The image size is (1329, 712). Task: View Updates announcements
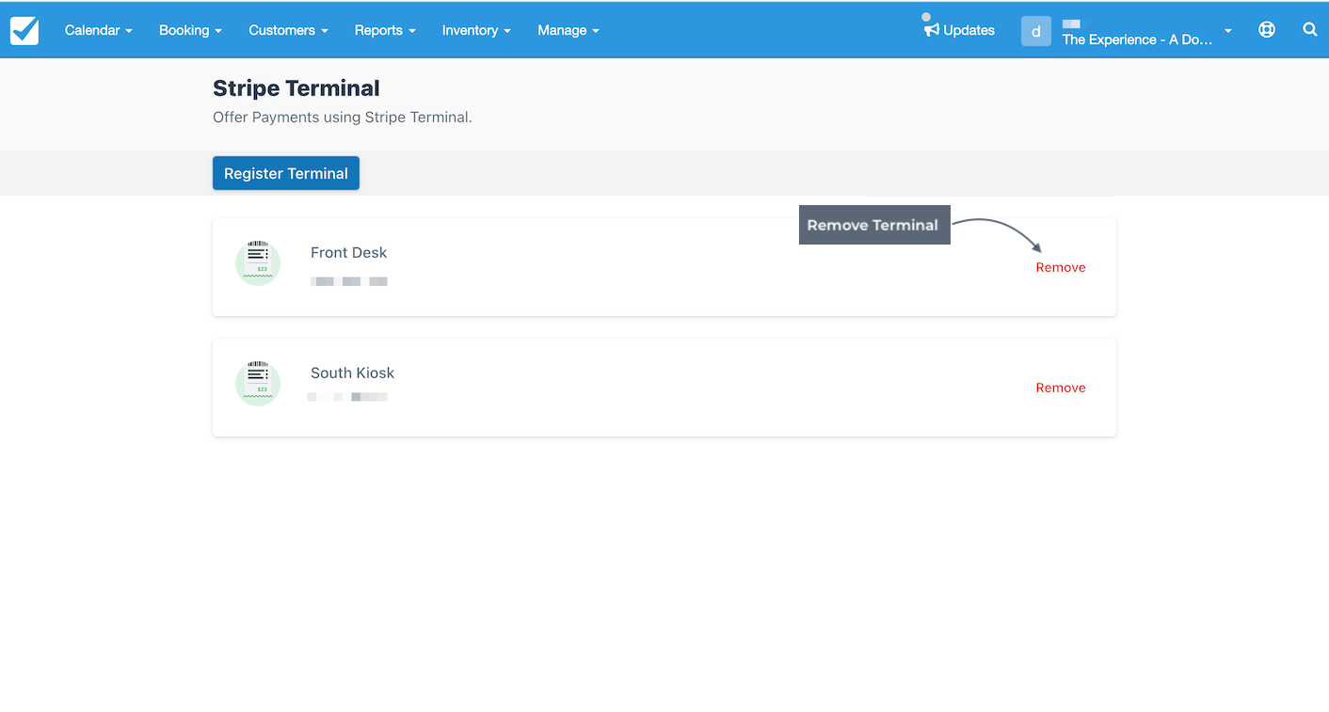click(x=959, y=30)
